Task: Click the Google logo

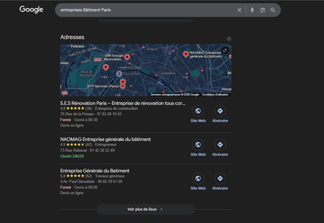Action: click(31, 9)
